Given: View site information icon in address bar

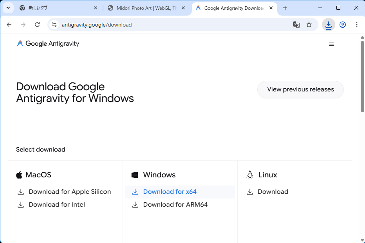Looking at the screenshot, I should click(x=54, y=25).
